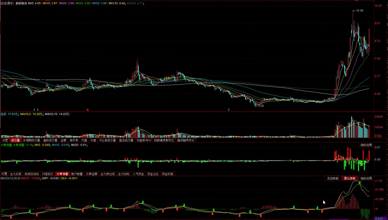Open 指标说明 for the 大单净量 panel
The width and height of the screenshot is (388, 220).
366,145
